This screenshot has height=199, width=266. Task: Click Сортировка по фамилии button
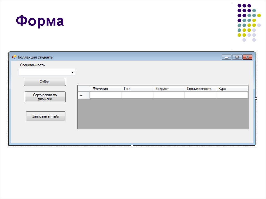(45, 97)
